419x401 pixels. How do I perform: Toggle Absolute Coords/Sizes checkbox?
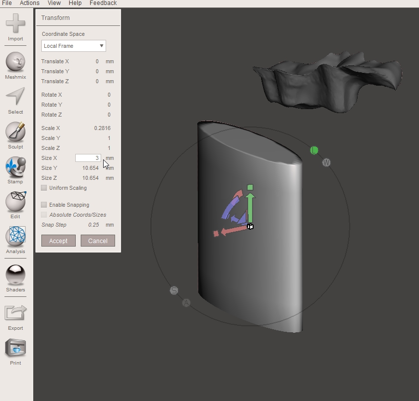click(x=44, y=215)
